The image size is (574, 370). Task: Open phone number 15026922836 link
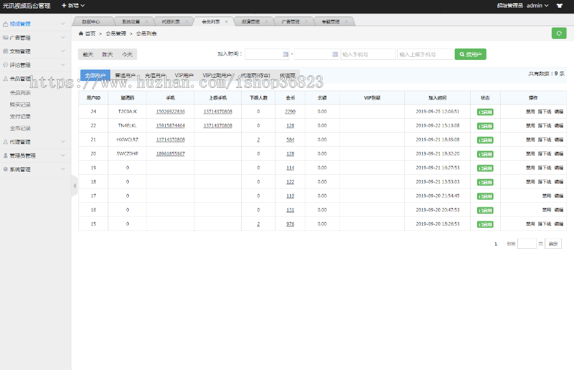[x=170, y=112]
